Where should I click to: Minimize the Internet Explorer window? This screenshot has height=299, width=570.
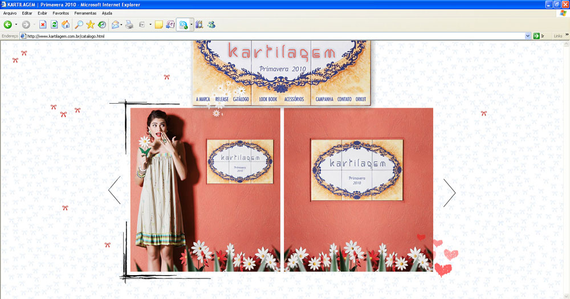click(549, 5)
